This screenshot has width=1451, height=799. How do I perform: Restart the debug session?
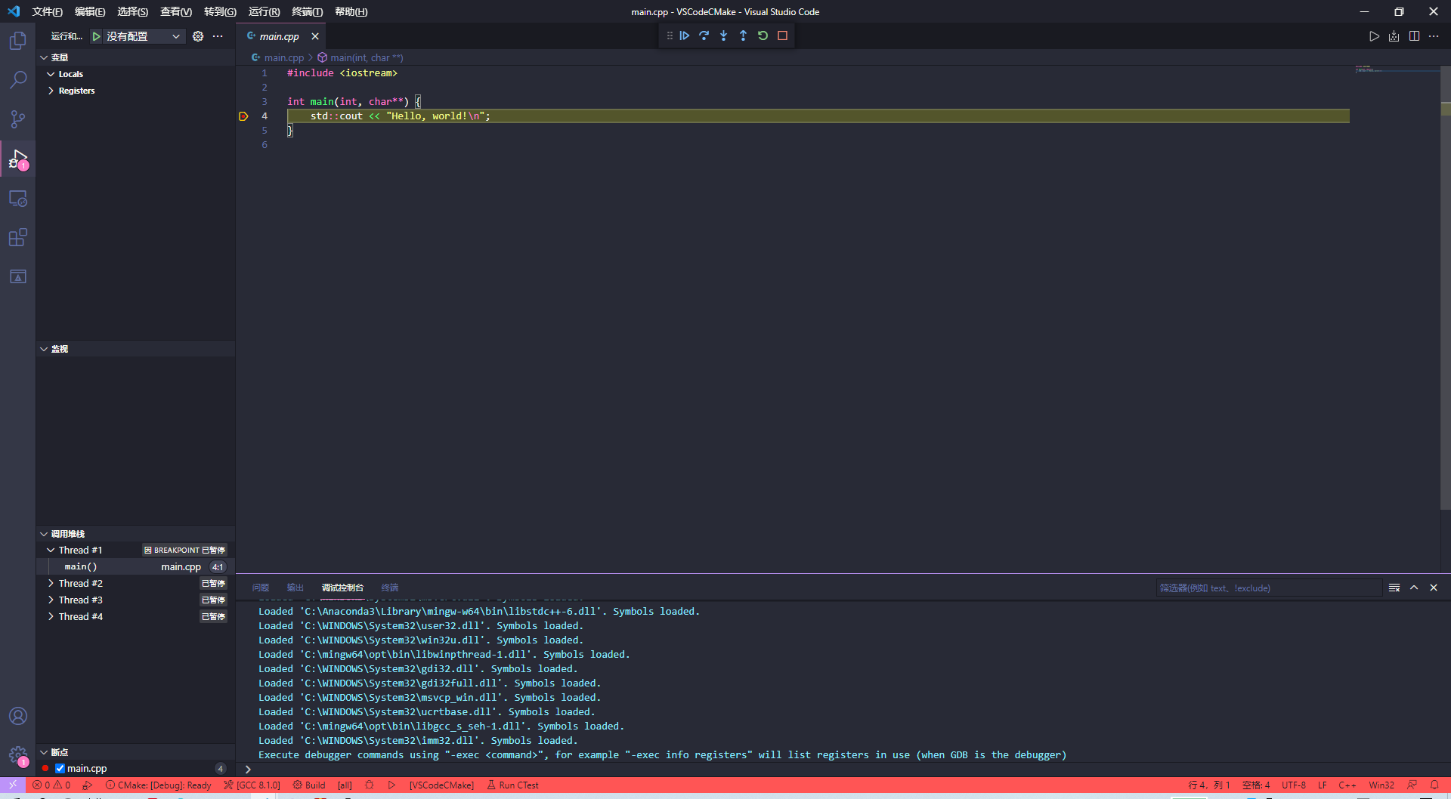pyautogui.click(x=763, y=35)
